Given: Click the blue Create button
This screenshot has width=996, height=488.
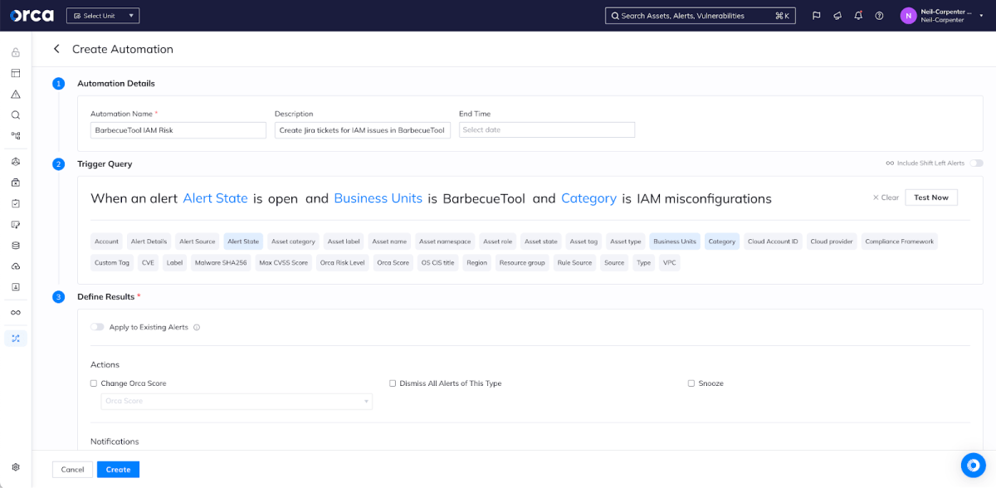Looking at the screenshot, I should (x=118, y=470).
